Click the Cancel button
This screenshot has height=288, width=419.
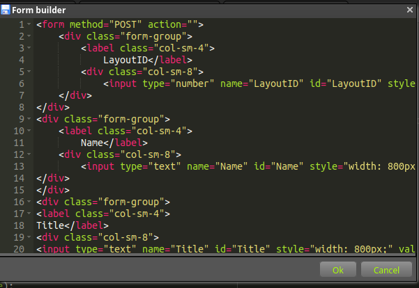click(386, 270)
